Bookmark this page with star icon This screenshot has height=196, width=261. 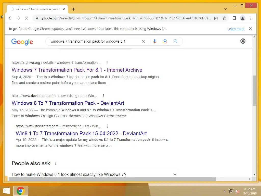[224, 18]
